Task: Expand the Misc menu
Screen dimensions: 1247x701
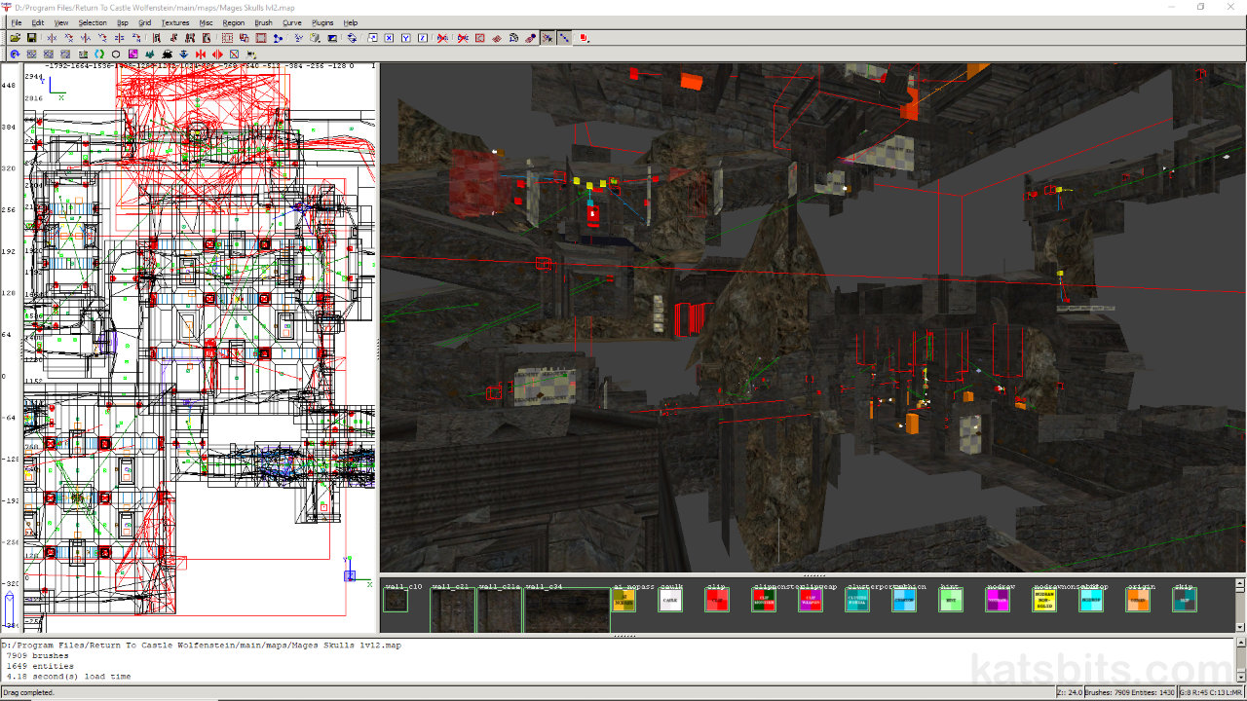Action: [x=206, y=21]
